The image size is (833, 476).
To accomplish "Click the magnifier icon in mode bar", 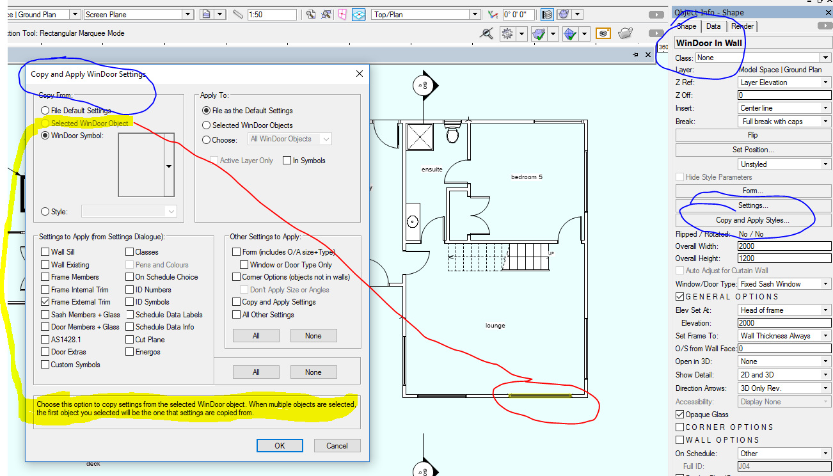I will [487, 33].
